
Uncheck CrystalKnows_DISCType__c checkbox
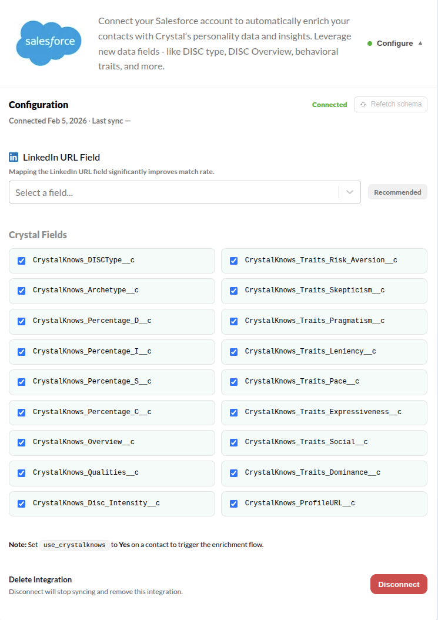[21, 261]
